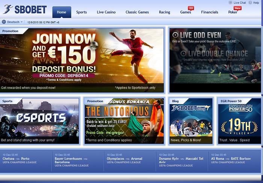Viewport: 263px width, 183px height.
Task: Select Dynamo Kyiv vs Maccabi Tel Aviv match
Action: pyautogui.click(x=182, y=161)
